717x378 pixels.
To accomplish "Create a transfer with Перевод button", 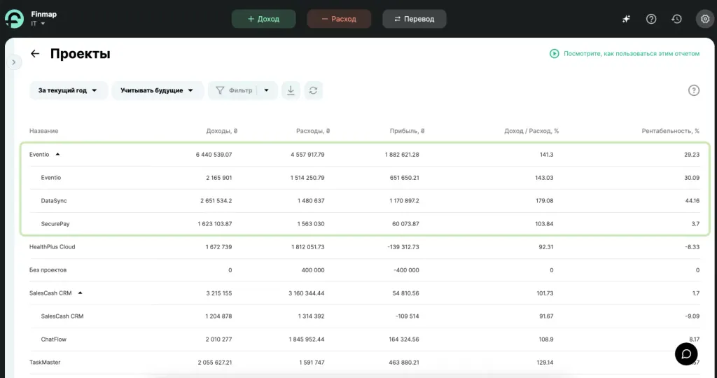I will 415,19.
